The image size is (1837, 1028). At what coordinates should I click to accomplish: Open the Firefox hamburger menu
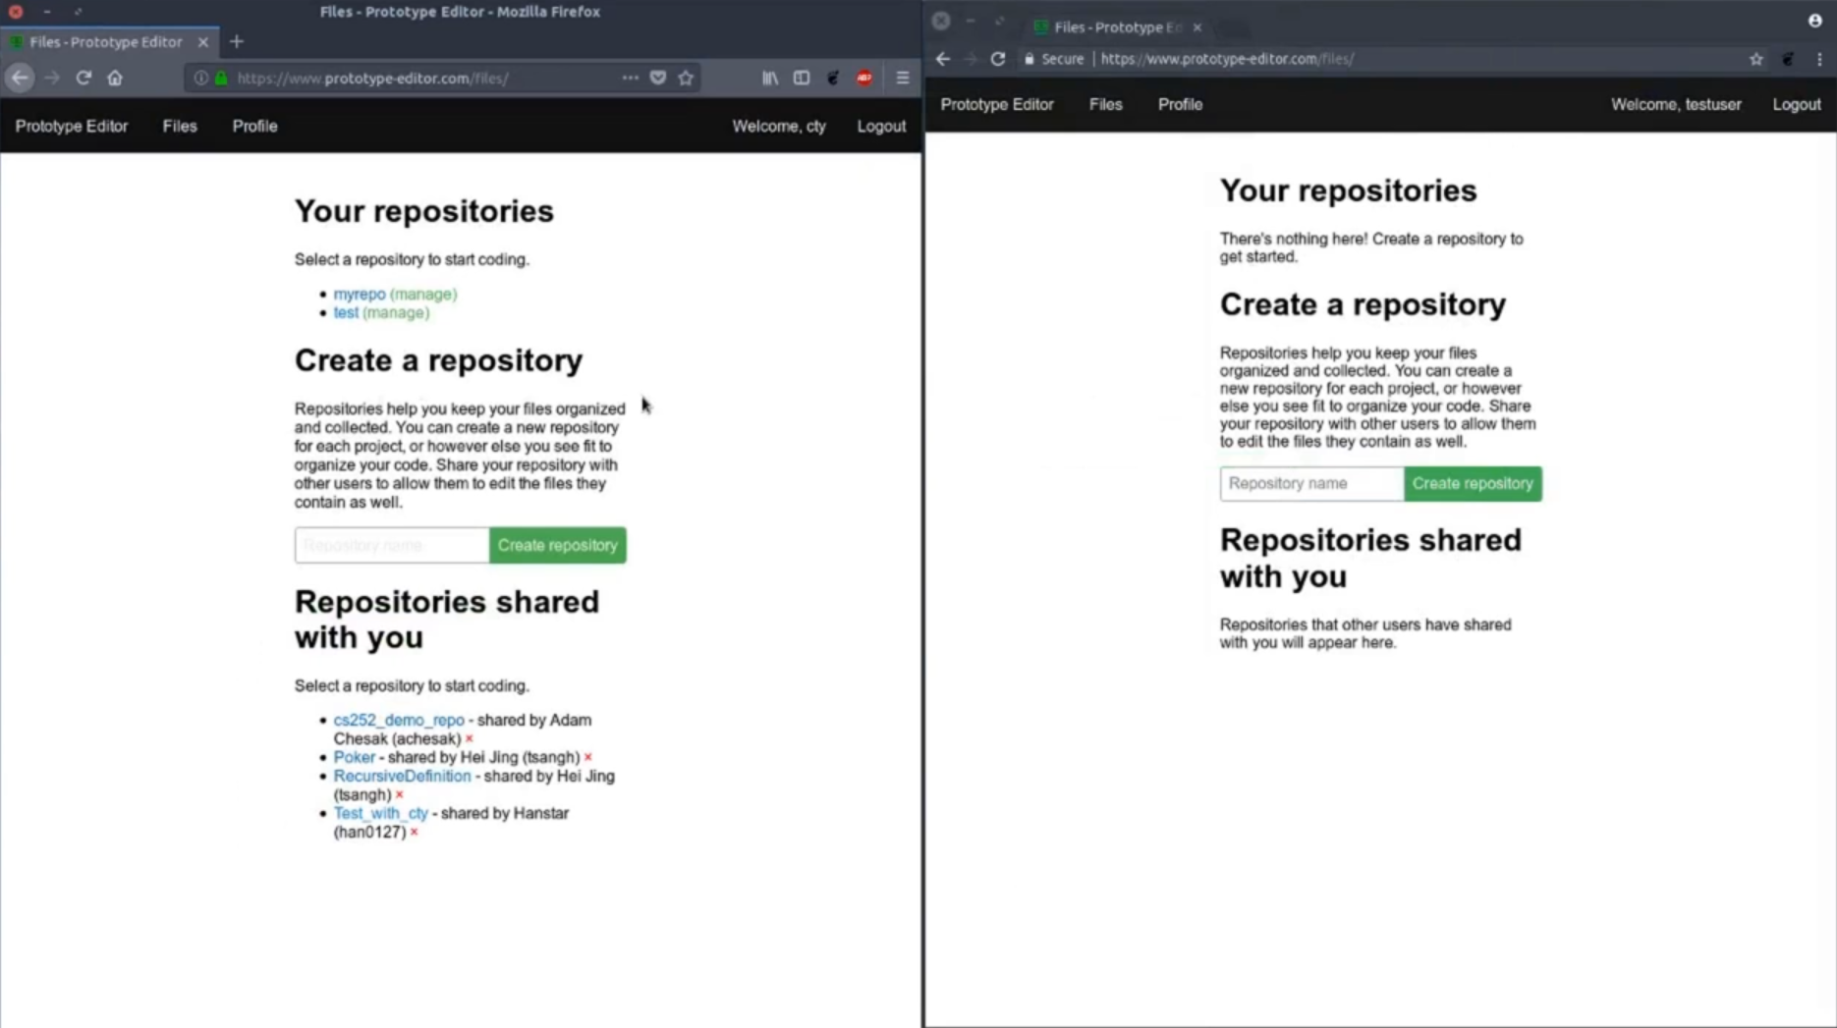point(903,78)
